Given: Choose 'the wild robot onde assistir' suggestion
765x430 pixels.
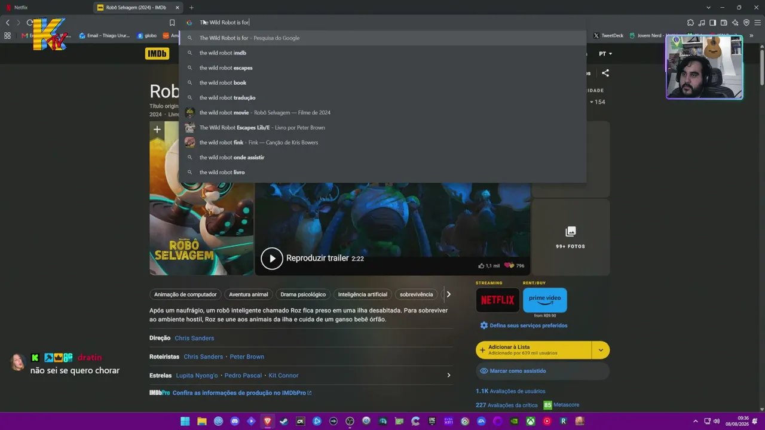Looking at the screenshot, I should point(382,157).
